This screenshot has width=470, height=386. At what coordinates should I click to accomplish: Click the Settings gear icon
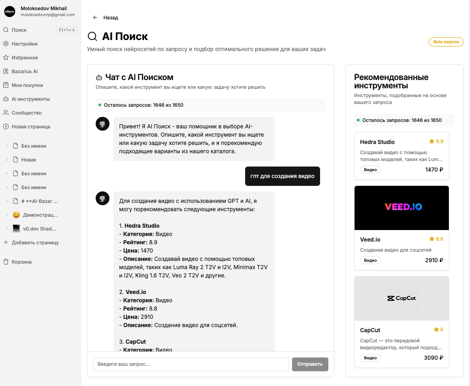click(x=6, y=44)
